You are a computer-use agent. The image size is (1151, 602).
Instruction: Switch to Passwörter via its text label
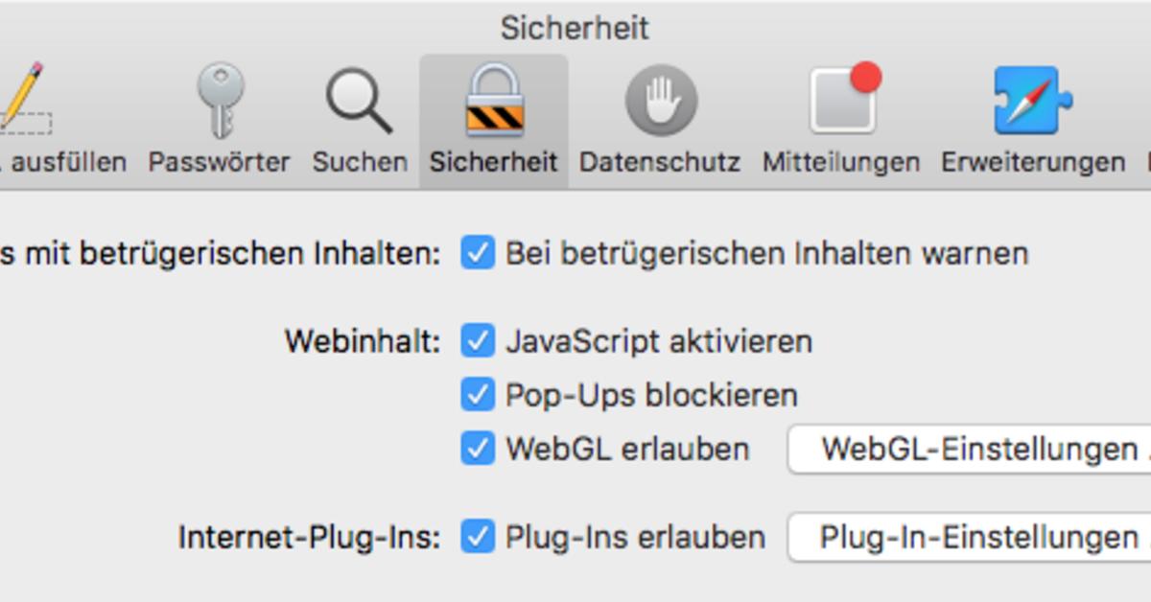(x=219, y=162)
